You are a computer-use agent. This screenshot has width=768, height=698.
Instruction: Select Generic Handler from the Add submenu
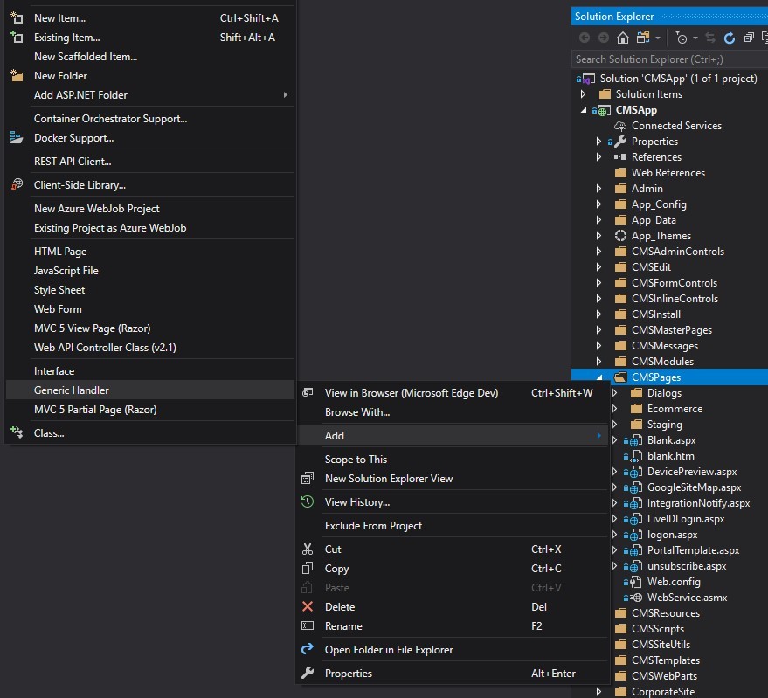click(150, 390)
